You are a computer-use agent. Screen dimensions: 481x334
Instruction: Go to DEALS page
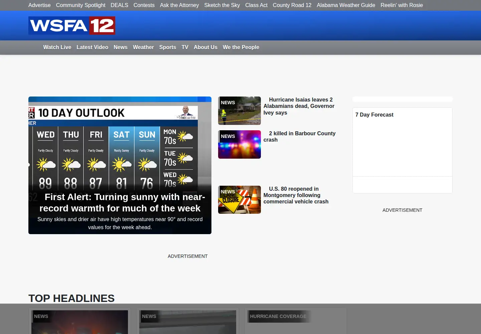(x=119, y=5)
